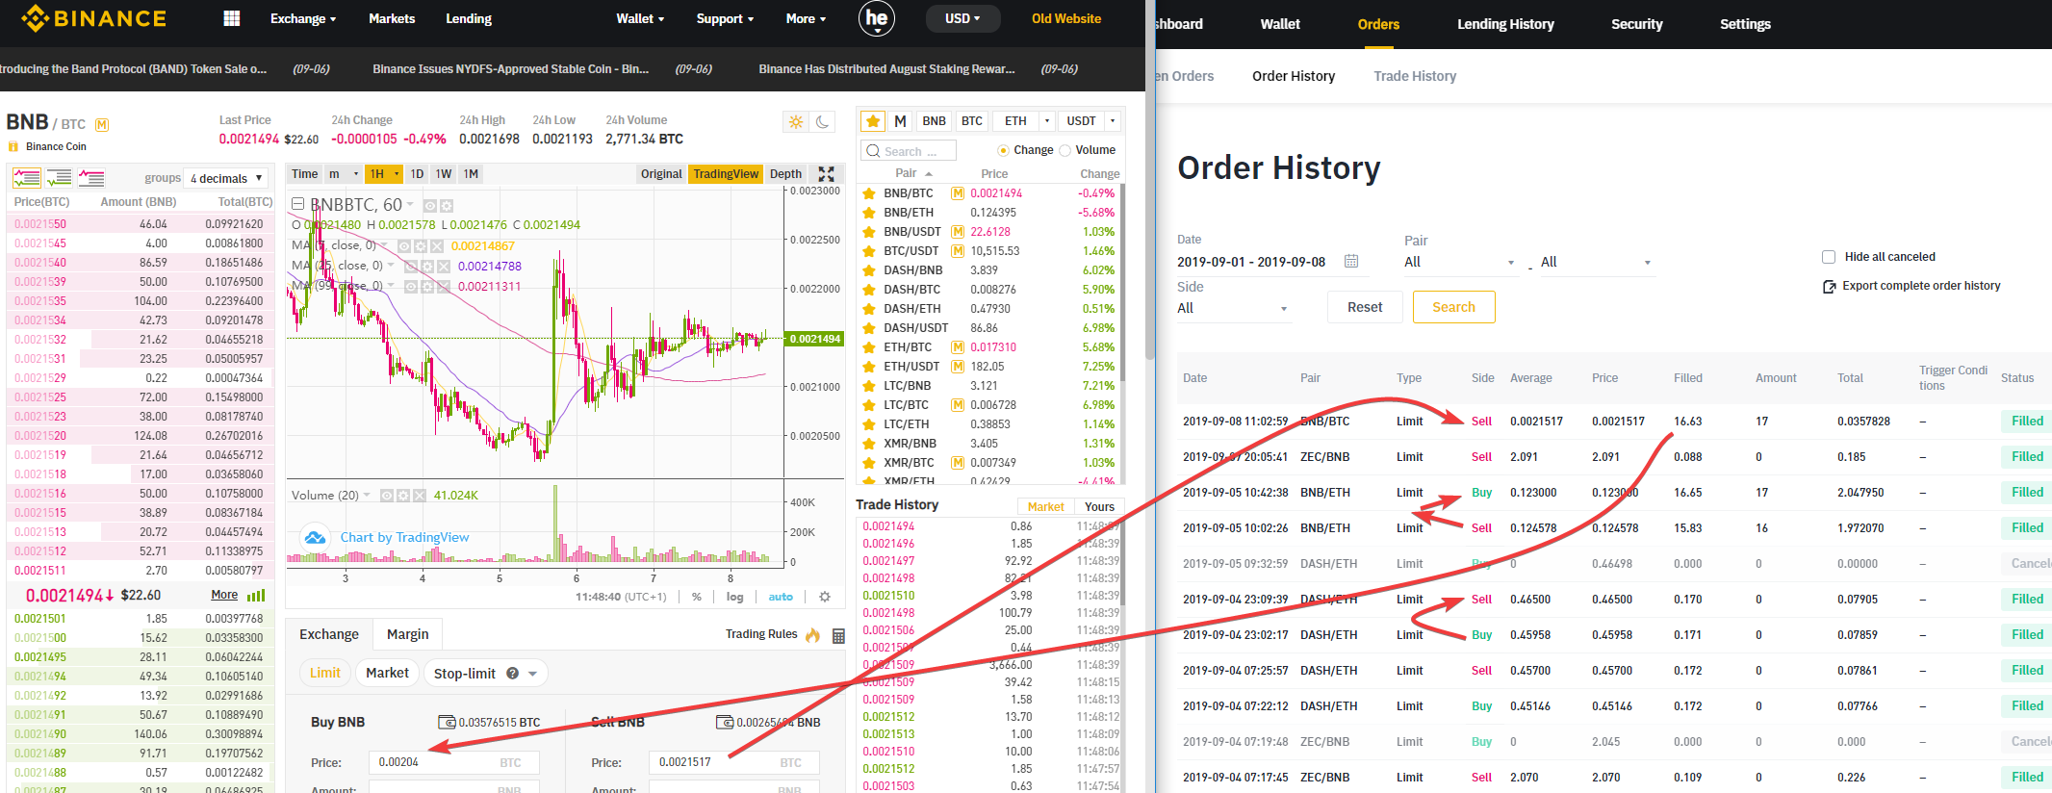This screenshot has width=2052, height=793.
Task: Select the Change radio button
Action: click(x=1003, y=150)
